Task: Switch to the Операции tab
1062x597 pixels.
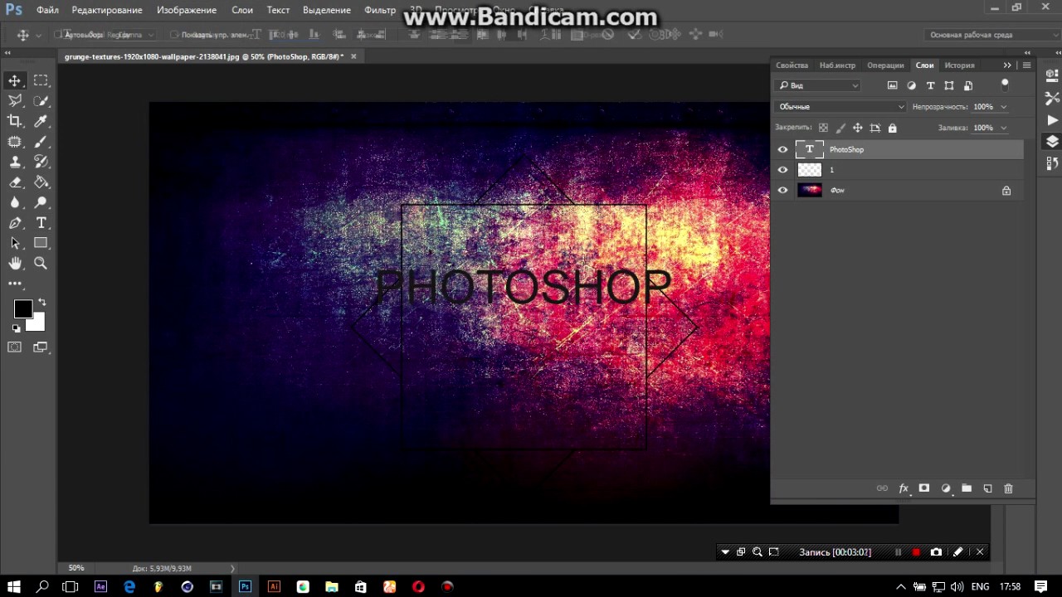Action: click(x=885, y=66)
